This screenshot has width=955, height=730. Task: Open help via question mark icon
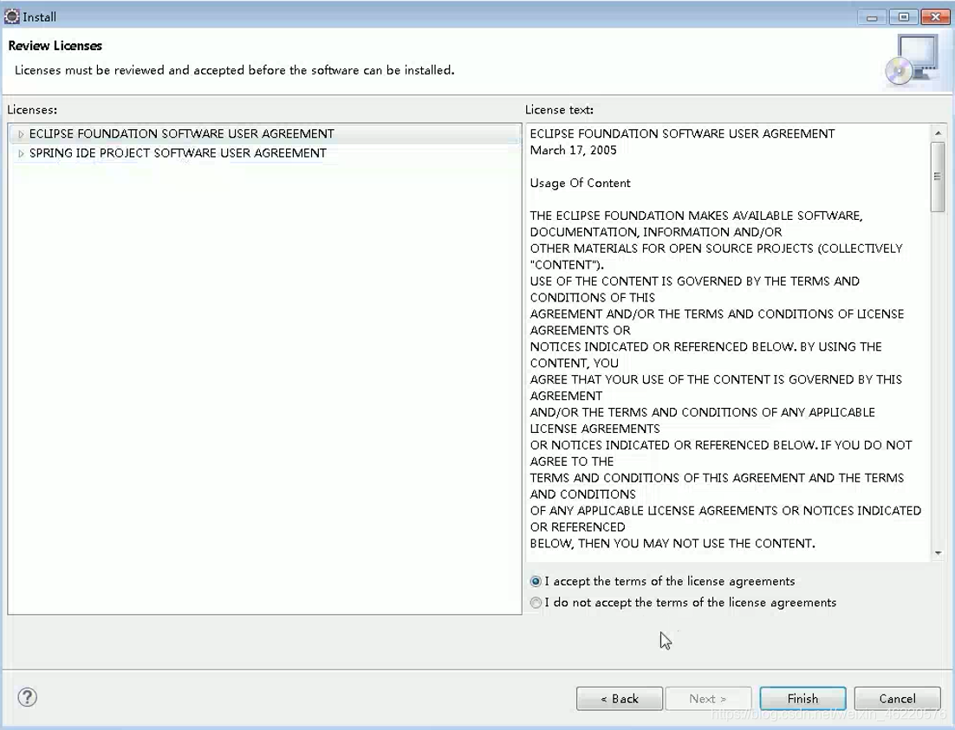click(x=28, y=697)
